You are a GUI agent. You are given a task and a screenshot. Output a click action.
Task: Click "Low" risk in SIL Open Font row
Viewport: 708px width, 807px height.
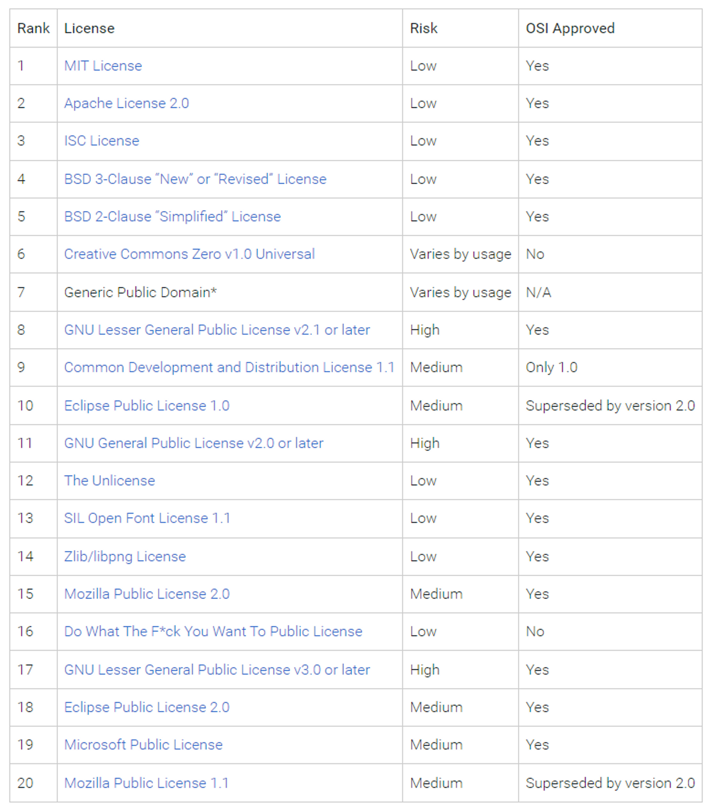[423, 518]
